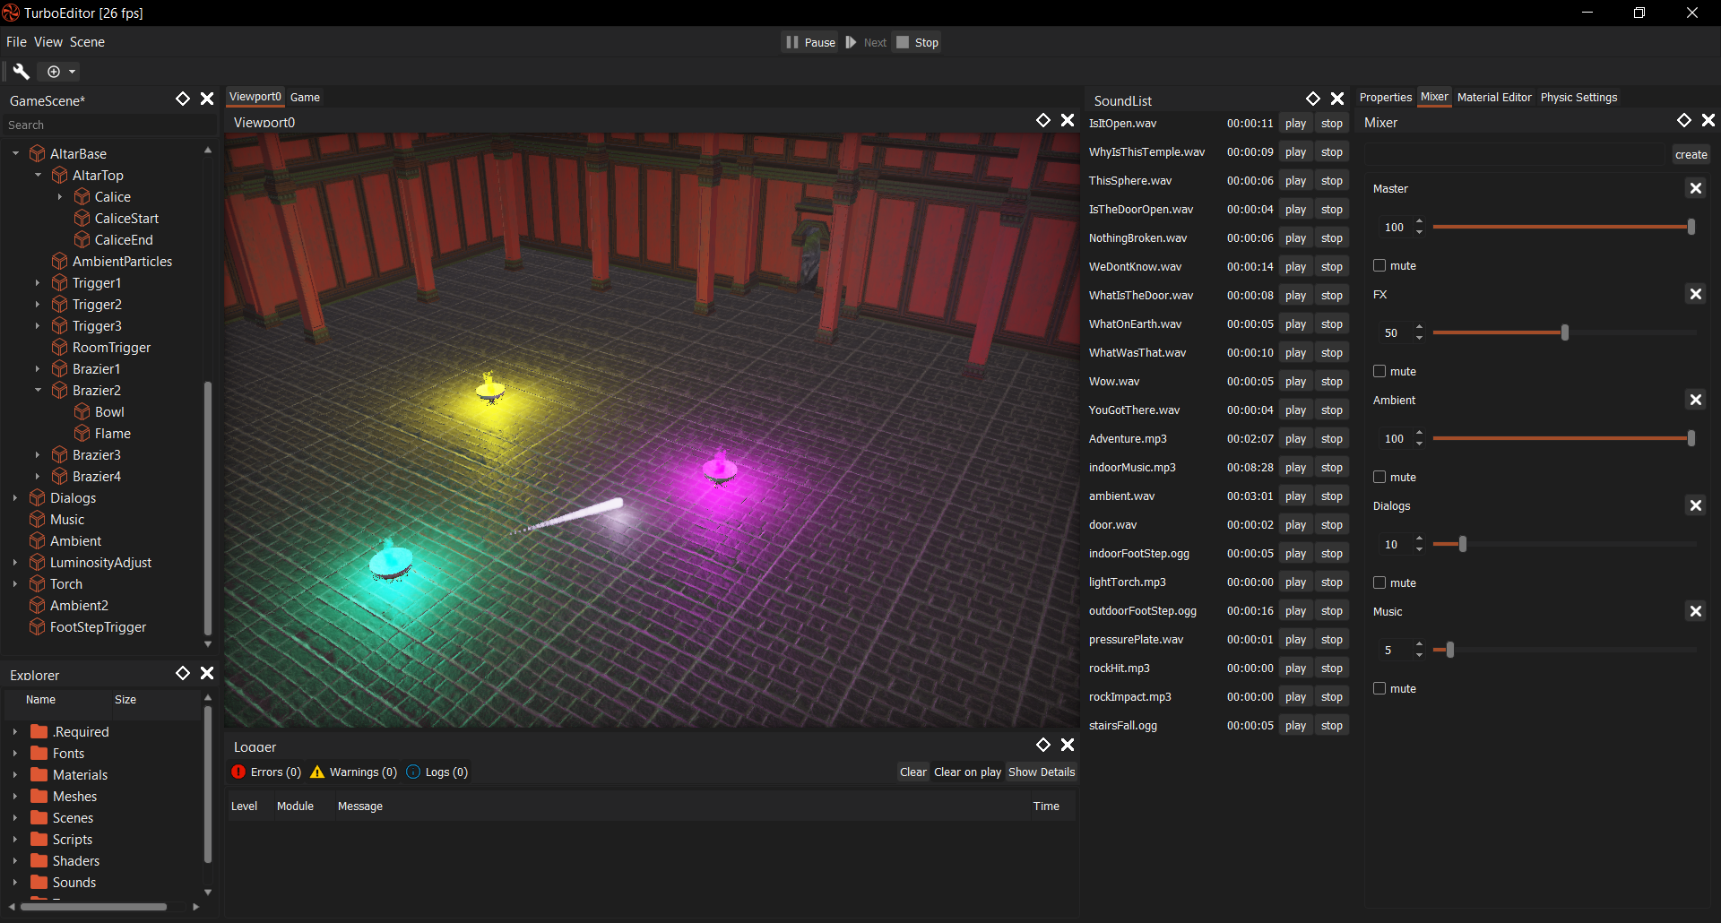Pause the running scene

(x=810, y=42)
